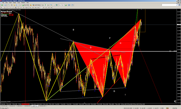
Task: Toggle chart shift from right border
Action: pyautogui.click(x=63, y=5)
